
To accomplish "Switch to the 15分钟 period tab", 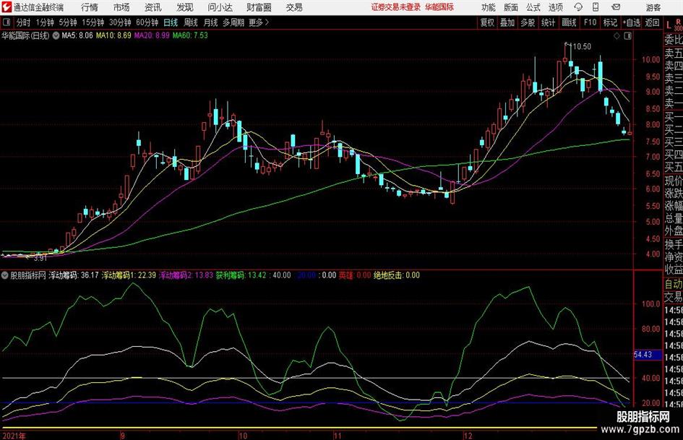I will pos(93,22).
